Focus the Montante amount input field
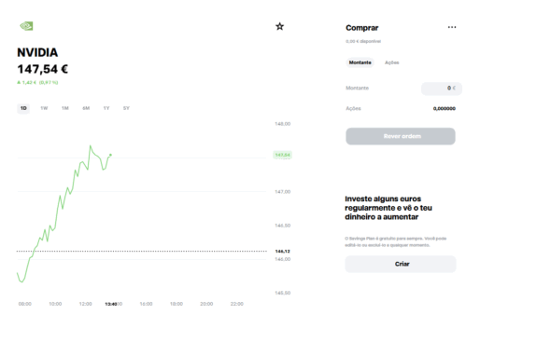The width and height of the screenshot is (551, 343). pyautogui.click(x=442, y=88)
